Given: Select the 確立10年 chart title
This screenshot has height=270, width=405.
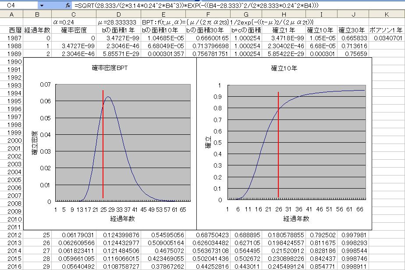Looking at the screenshot, I should [x=284, y=68].
